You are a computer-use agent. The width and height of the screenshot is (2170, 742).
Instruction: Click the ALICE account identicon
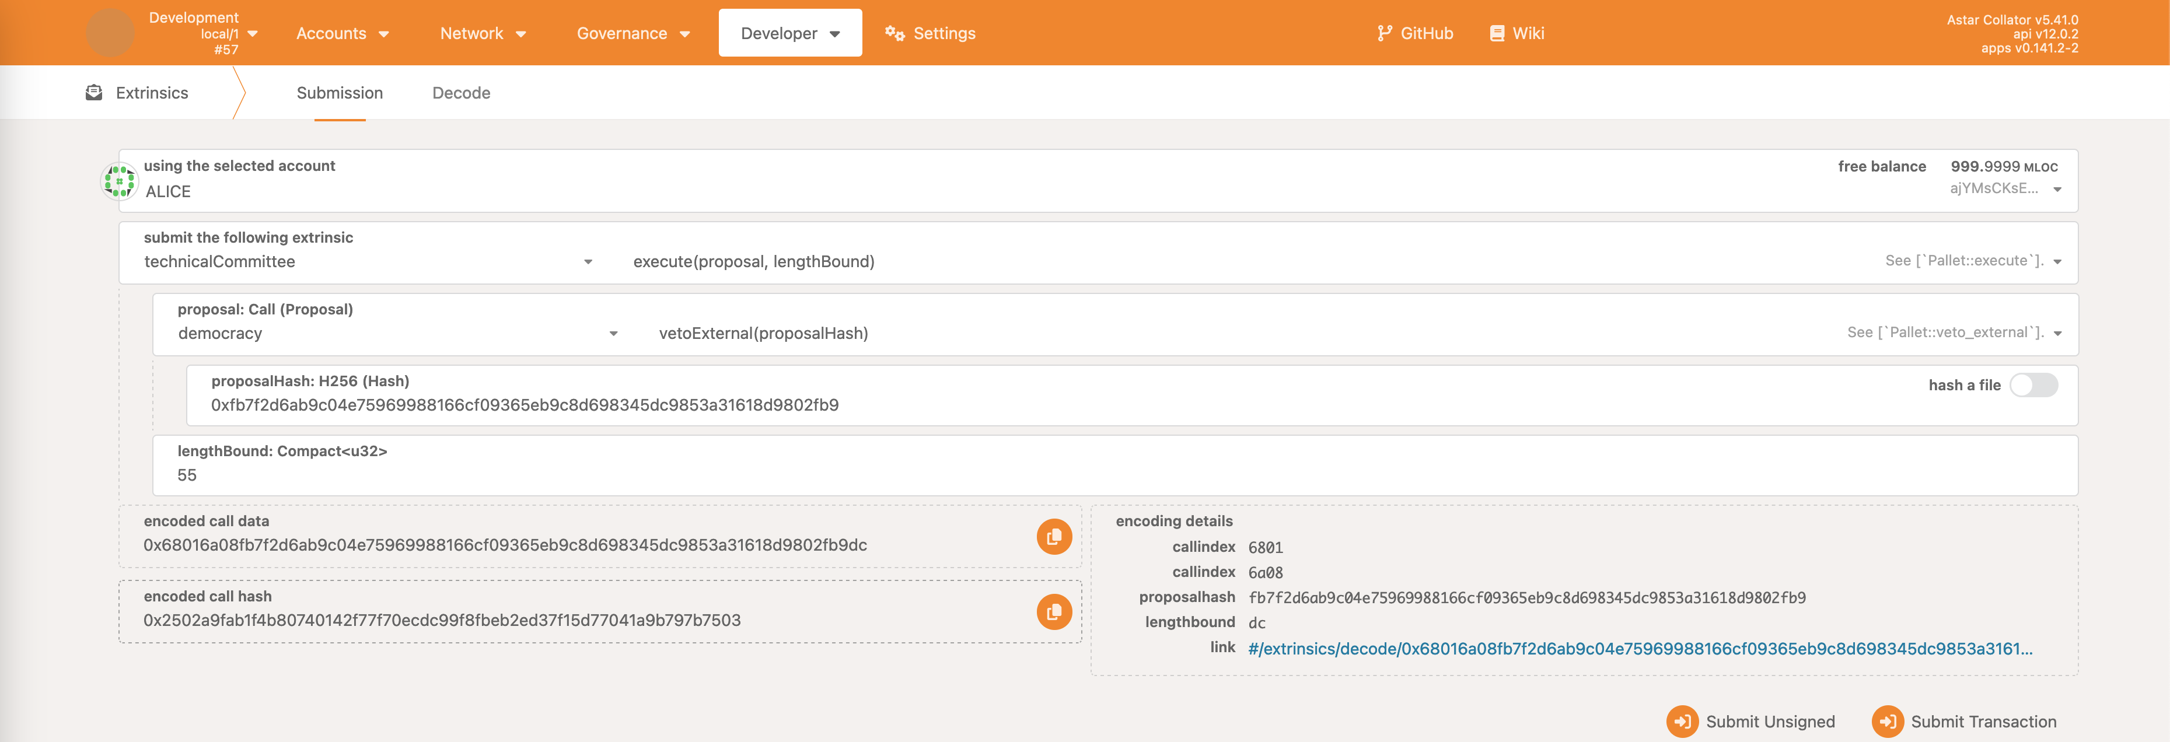(119, 181)
